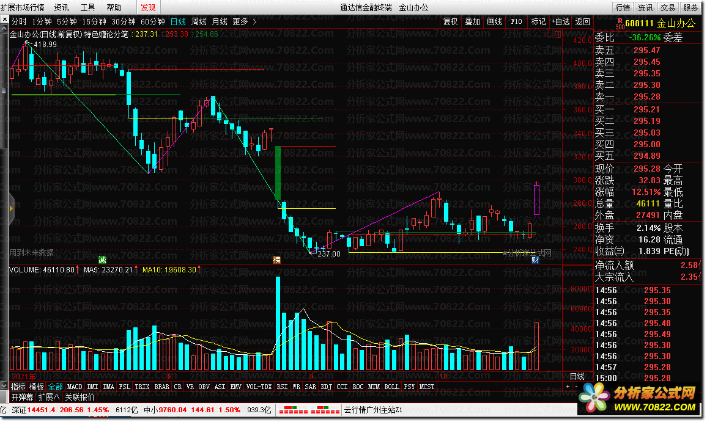Select 1分钟 period

pos(42,21)
